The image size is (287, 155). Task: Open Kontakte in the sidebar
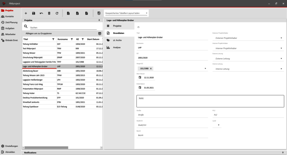point(8,17)
